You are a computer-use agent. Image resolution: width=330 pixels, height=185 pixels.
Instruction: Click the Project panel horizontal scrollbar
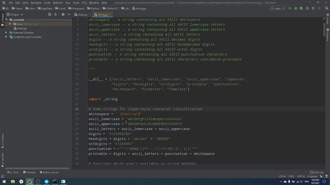[37, 168]
